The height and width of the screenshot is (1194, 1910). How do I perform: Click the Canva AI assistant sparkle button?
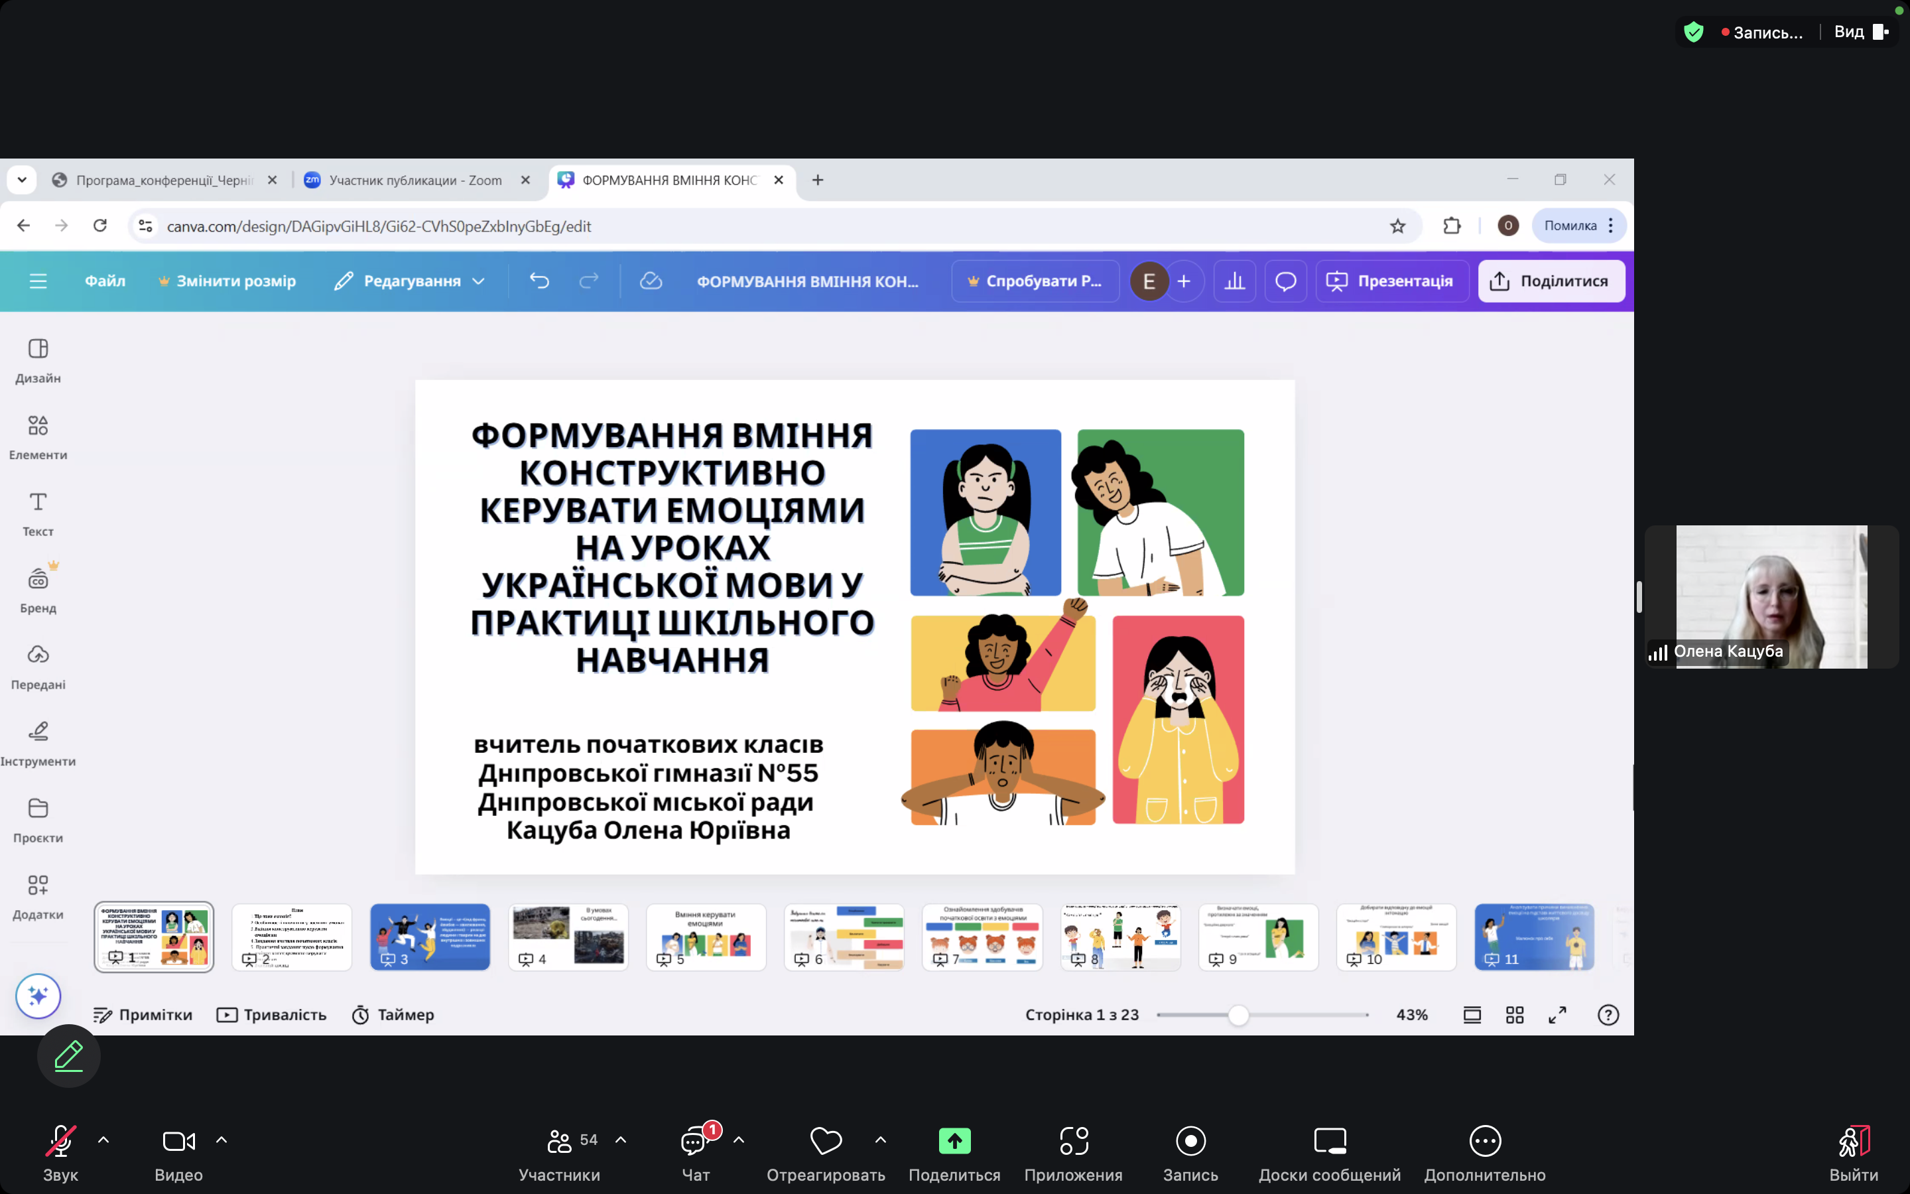(x=38, y=996)
